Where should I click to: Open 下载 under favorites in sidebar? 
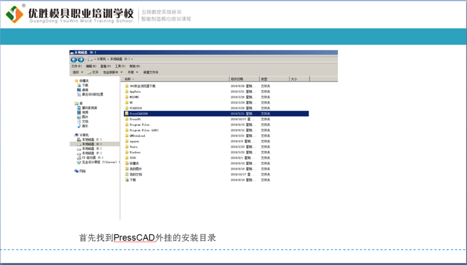pyautogui.click(x=82, y=85)
